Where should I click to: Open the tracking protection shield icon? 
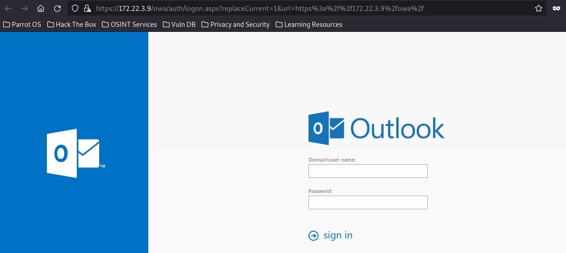(76, 8)
